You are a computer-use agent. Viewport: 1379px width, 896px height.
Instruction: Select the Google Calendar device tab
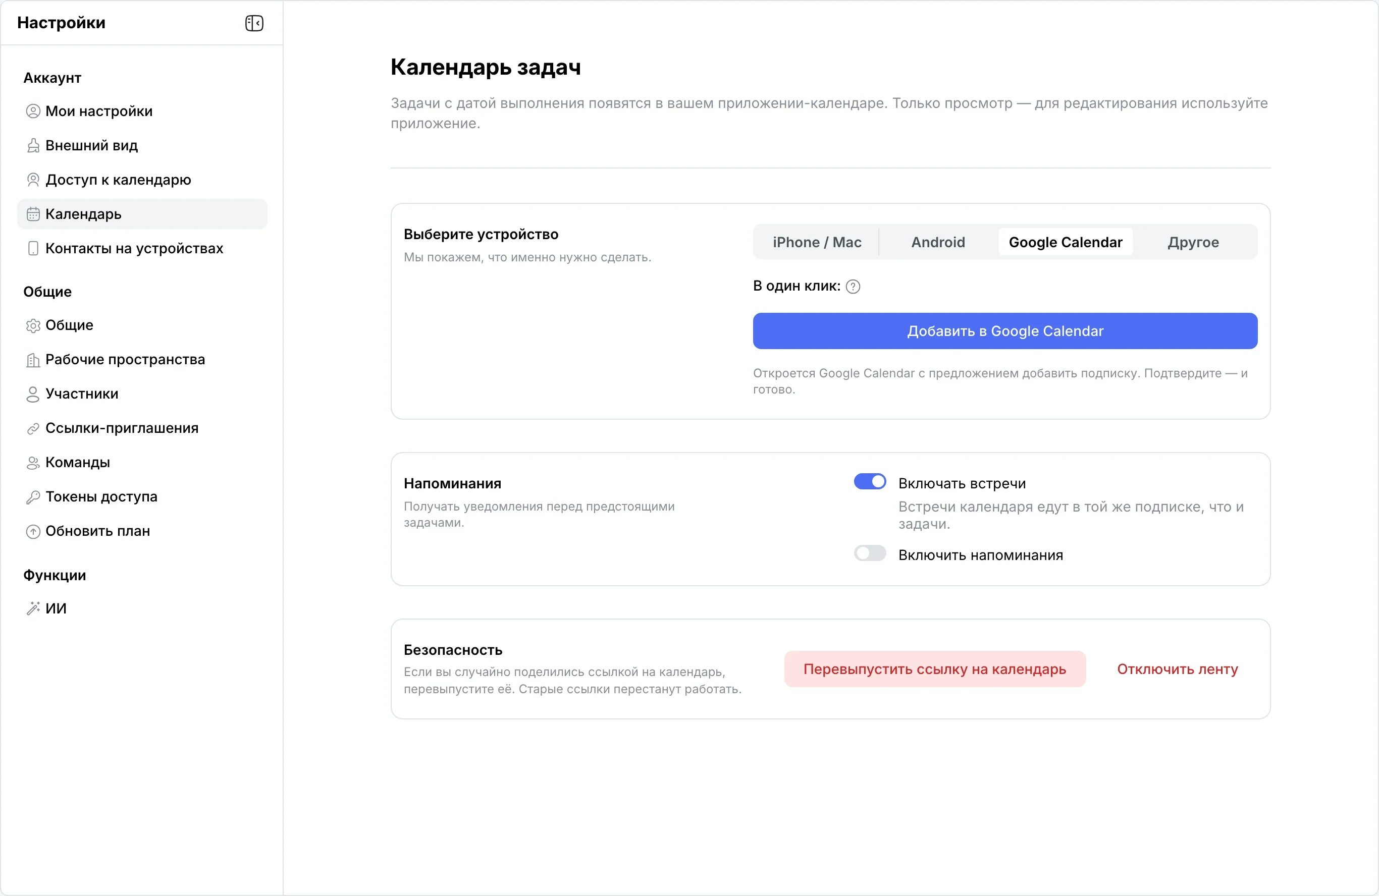pyautogui.click(x=1066, y=242)
